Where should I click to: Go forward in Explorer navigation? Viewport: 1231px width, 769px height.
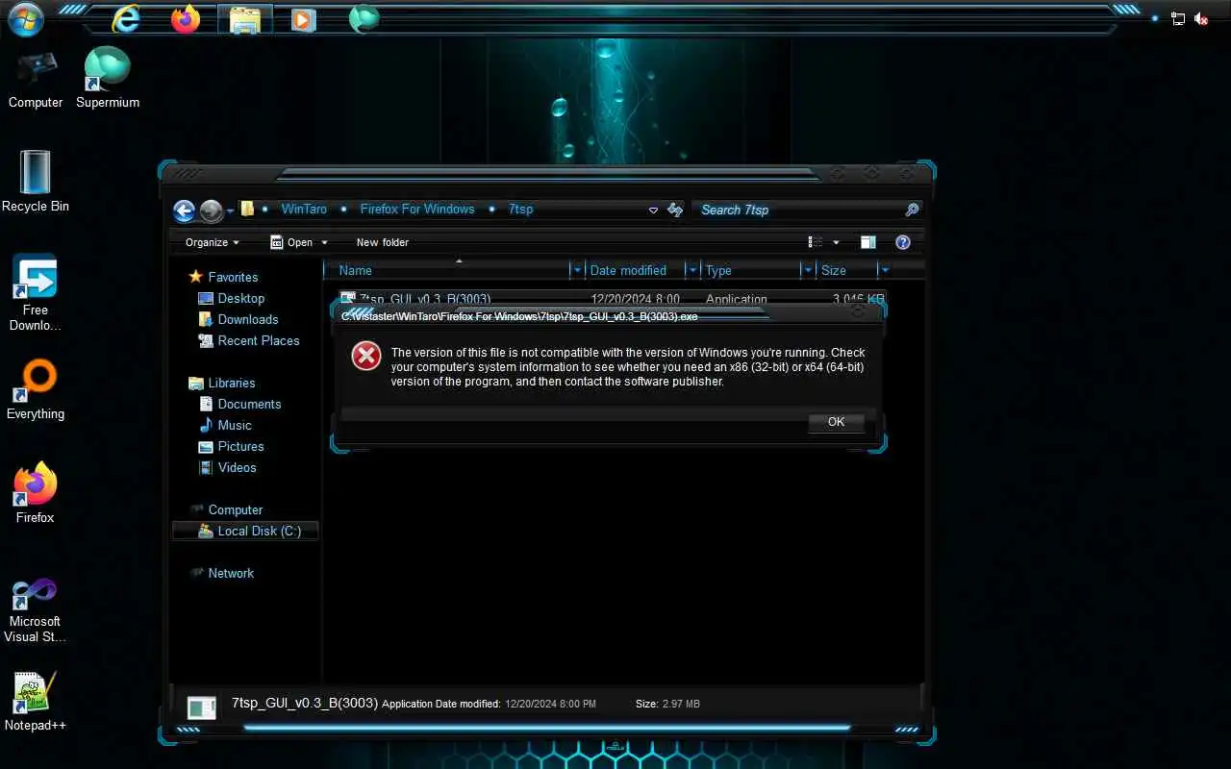pos(211,211)
